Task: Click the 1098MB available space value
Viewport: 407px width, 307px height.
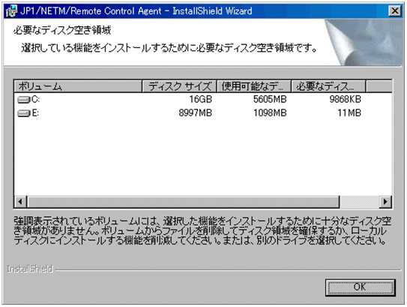Action: click(x=270, y=113)
